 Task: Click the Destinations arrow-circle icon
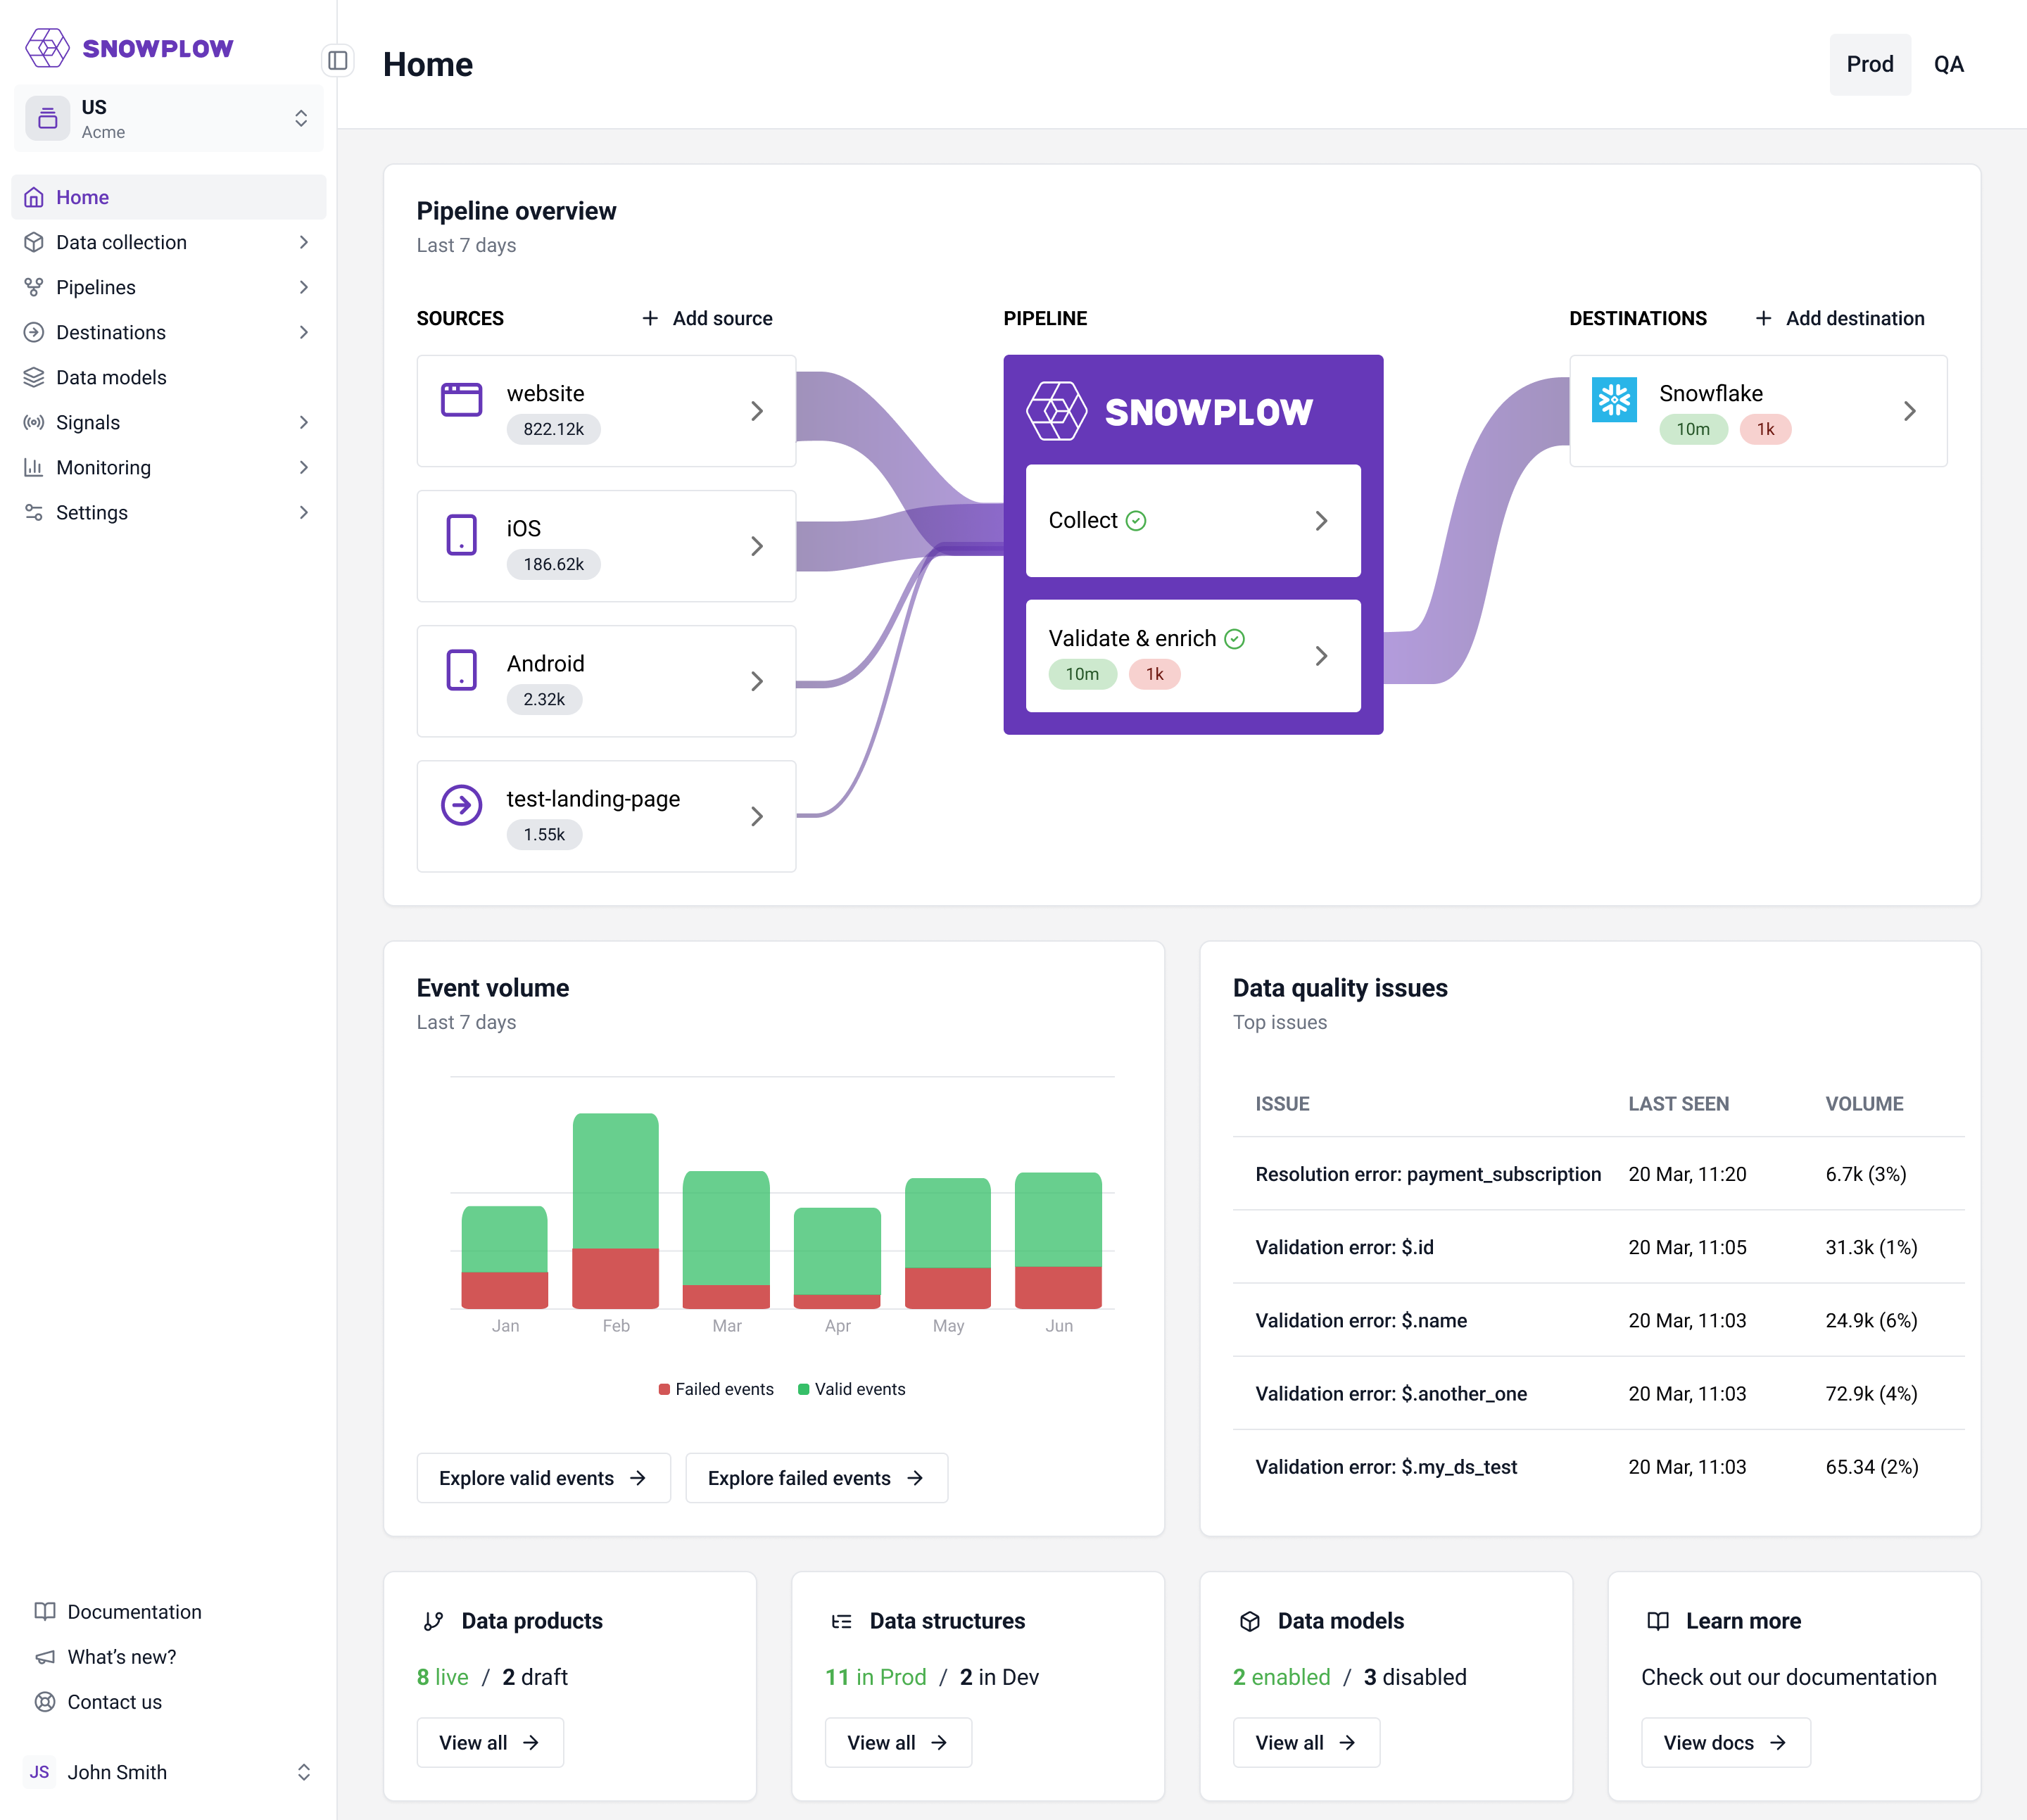34,332
